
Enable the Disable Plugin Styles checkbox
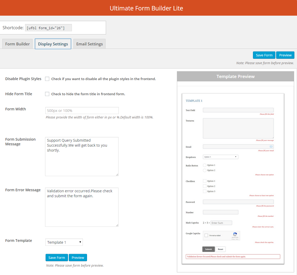(47, 79)
